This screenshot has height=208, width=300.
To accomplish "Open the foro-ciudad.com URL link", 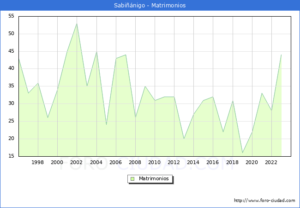I will click(264, 201).
